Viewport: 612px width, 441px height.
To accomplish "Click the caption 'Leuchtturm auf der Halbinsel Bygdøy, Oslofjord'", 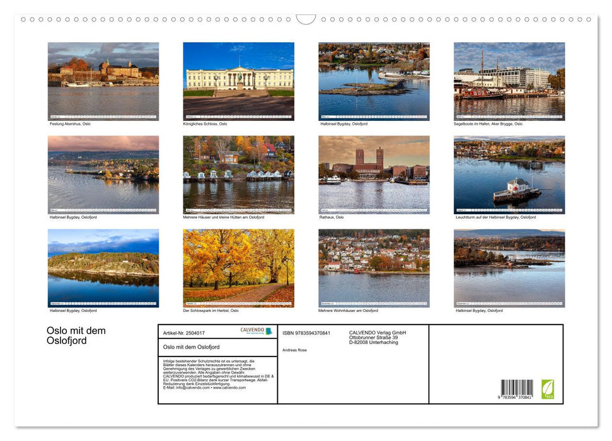I will pyautogui.click(x=495, y=217).
